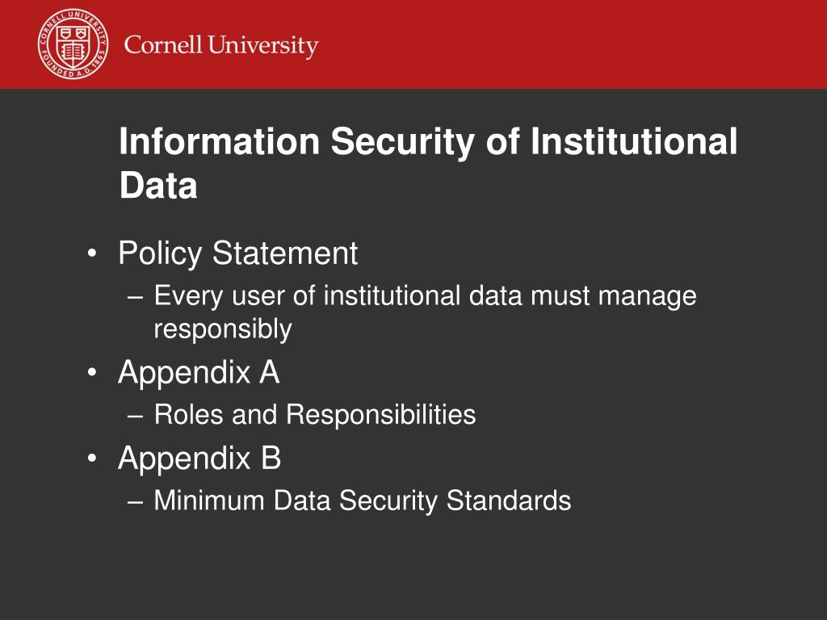The image size is (827, 620).
Task: Click the bullet dot before Appendix B
Action: 92,459
